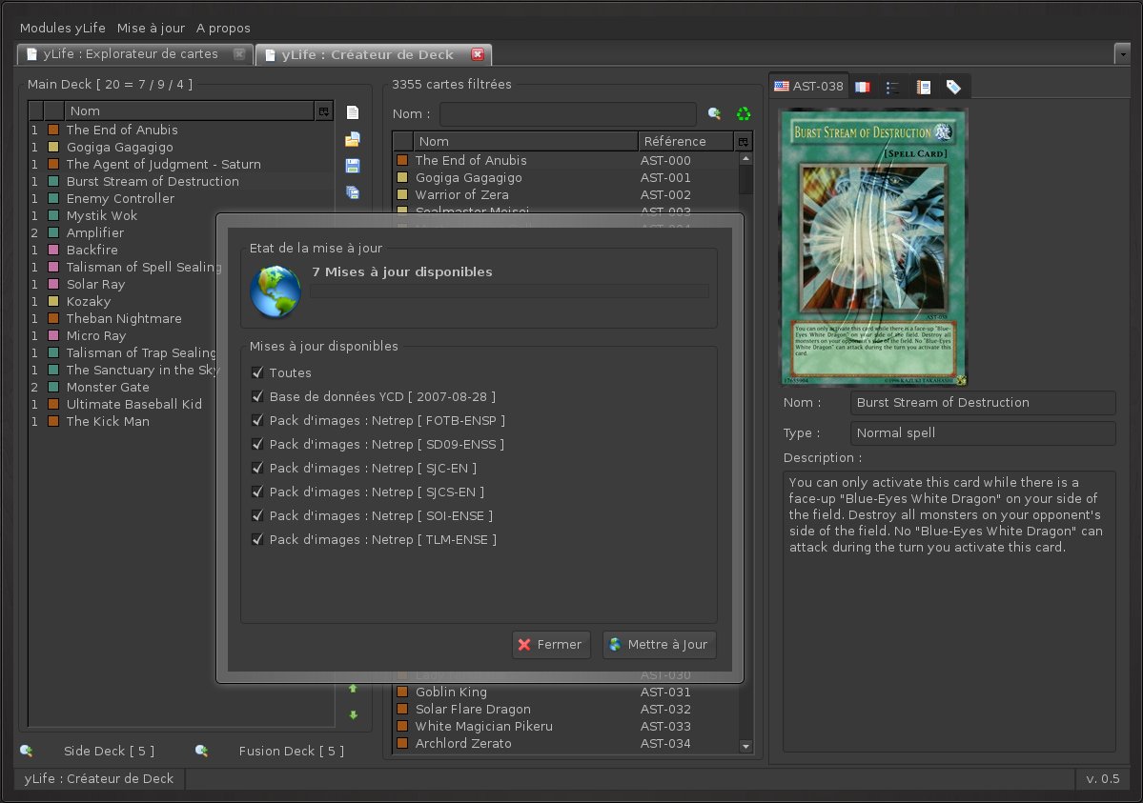Click the type color square beside Enemy Controller
The height and width of the screenshot is (803, 1143).
pyautogui.click(x=53, y=198)
